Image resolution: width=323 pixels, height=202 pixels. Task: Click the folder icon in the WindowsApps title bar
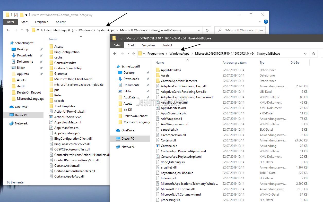(114, 38)
